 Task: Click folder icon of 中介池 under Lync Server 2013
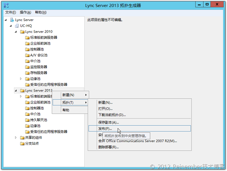click(27, 114)
